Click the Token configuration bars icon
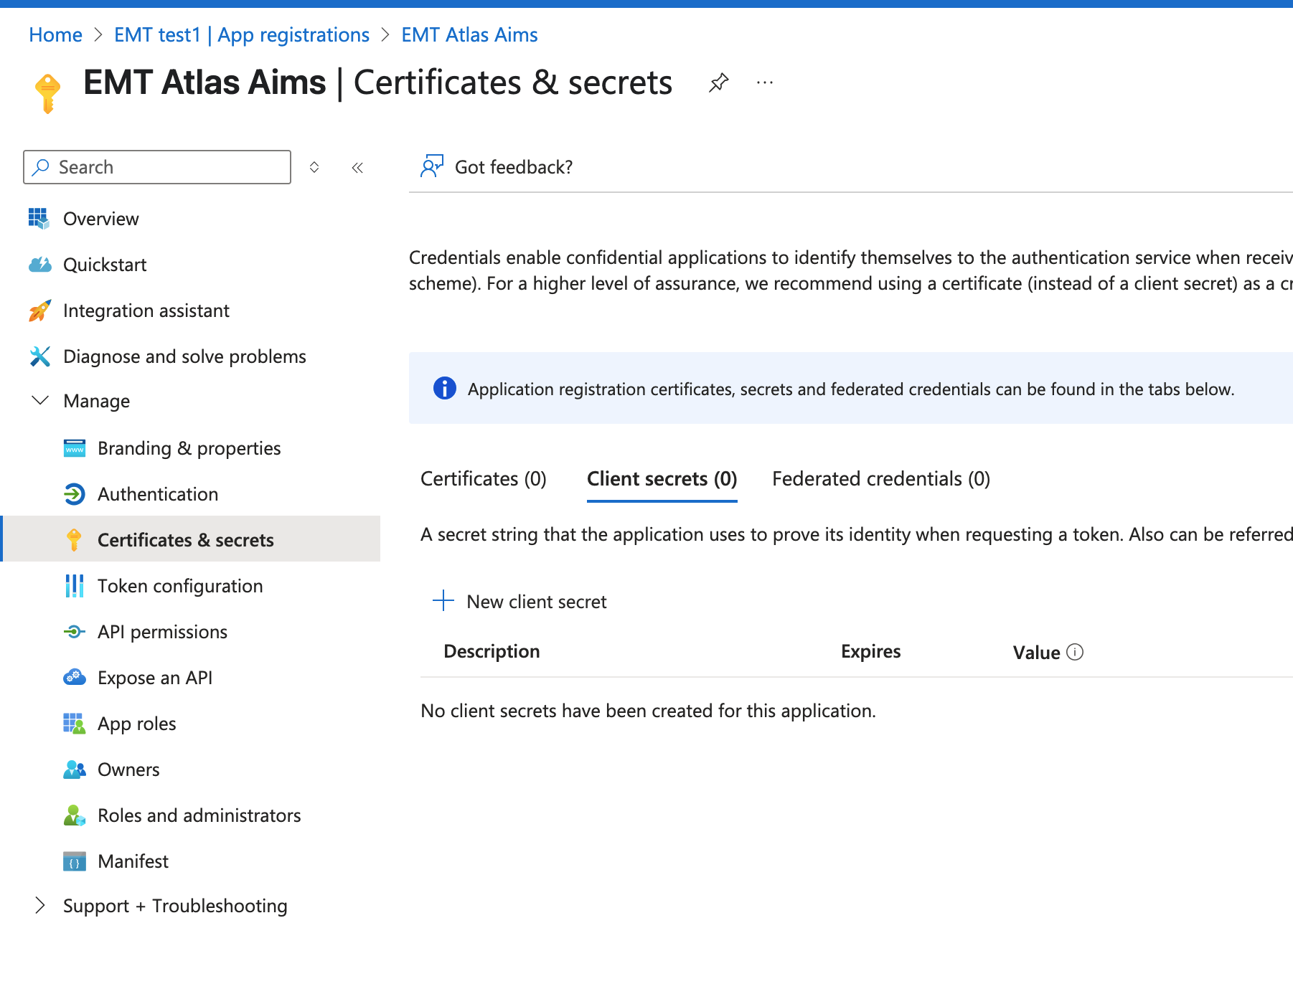1293x994 pixels. point(74,586)
